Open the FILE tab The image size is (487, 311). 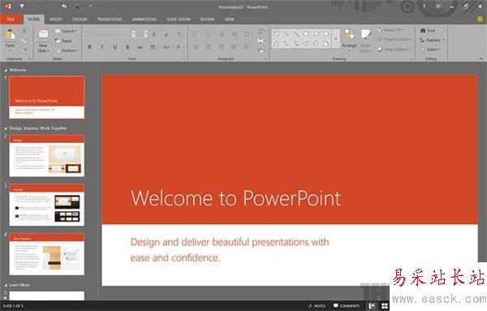pos(11,19)
